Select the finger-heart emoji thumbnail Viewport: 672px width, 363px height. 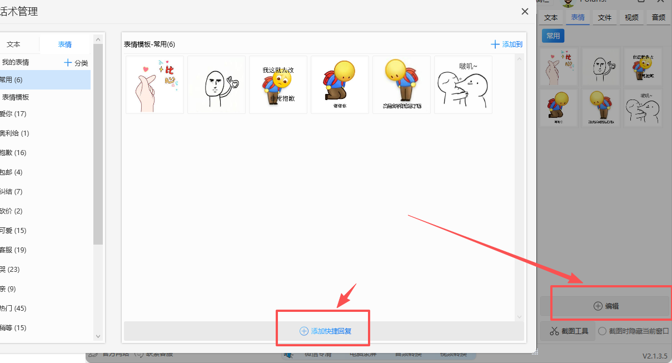point(155,84)
